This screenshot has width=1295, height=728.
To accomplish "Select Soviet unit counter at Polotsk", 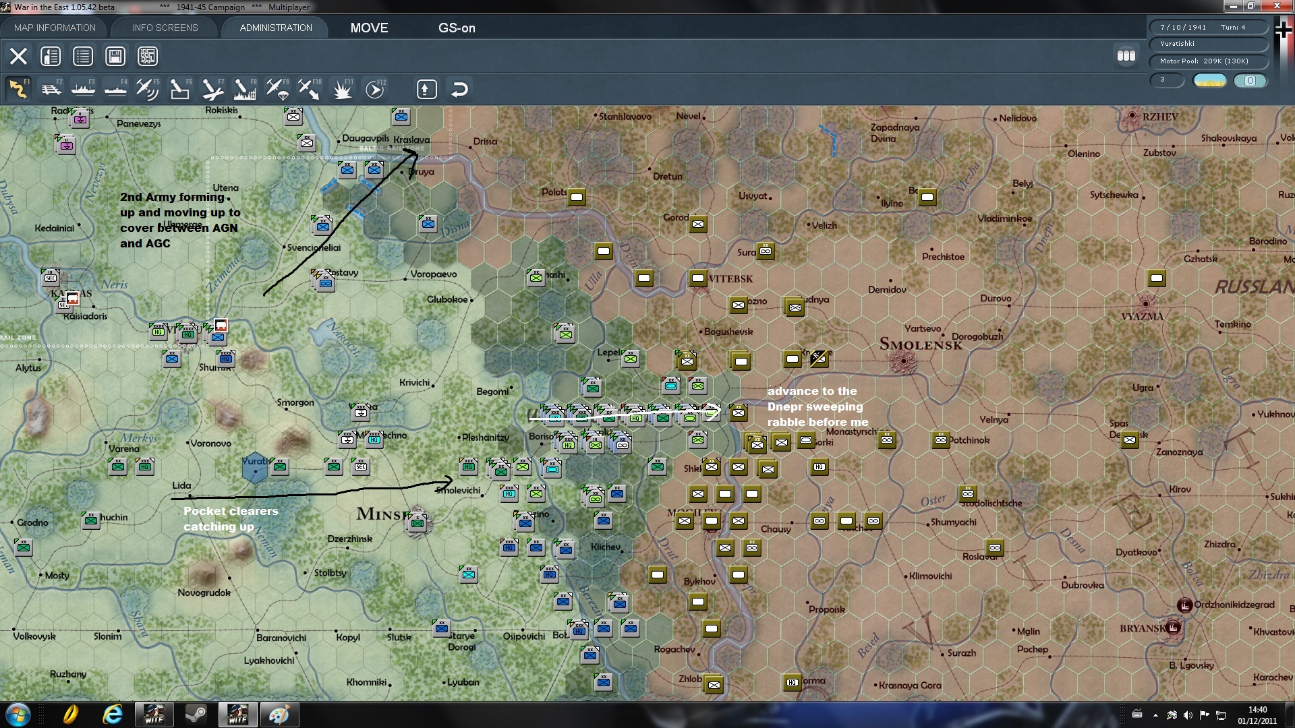I will (x=577, y=197).
